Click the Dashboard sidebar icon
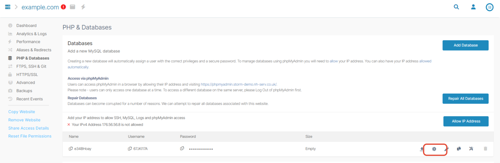The image size is (500, 163). point(10,26)
